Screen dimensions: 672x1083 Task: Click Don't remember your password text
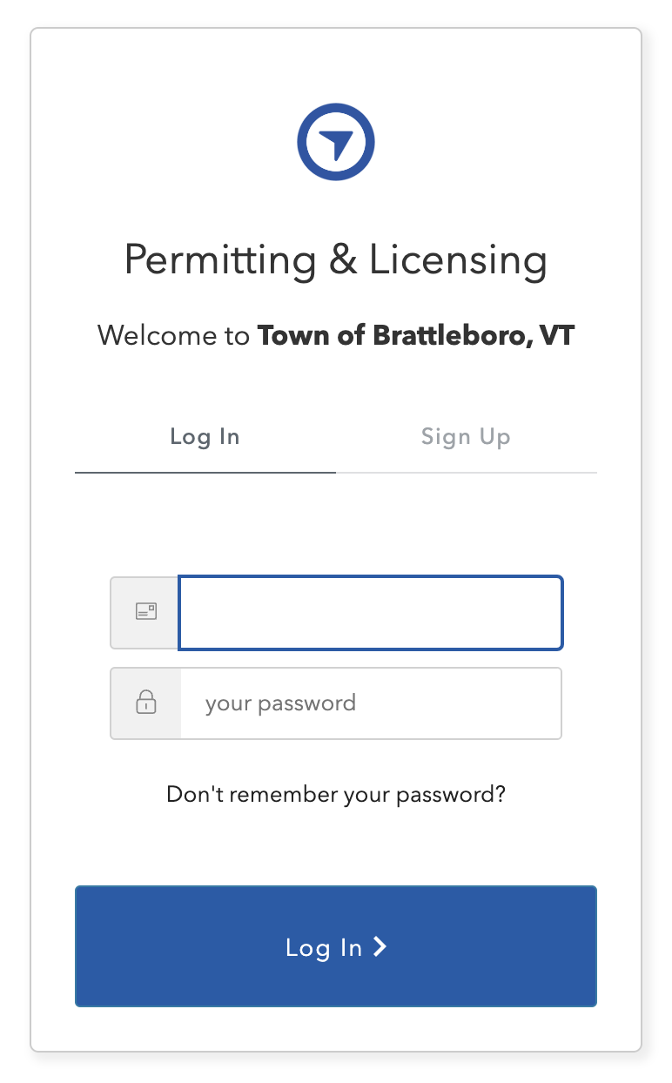[336, 794]
